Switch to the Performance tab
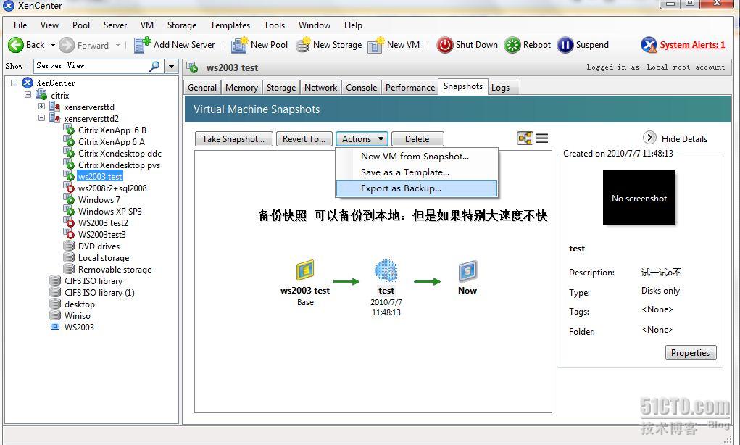 410,87
